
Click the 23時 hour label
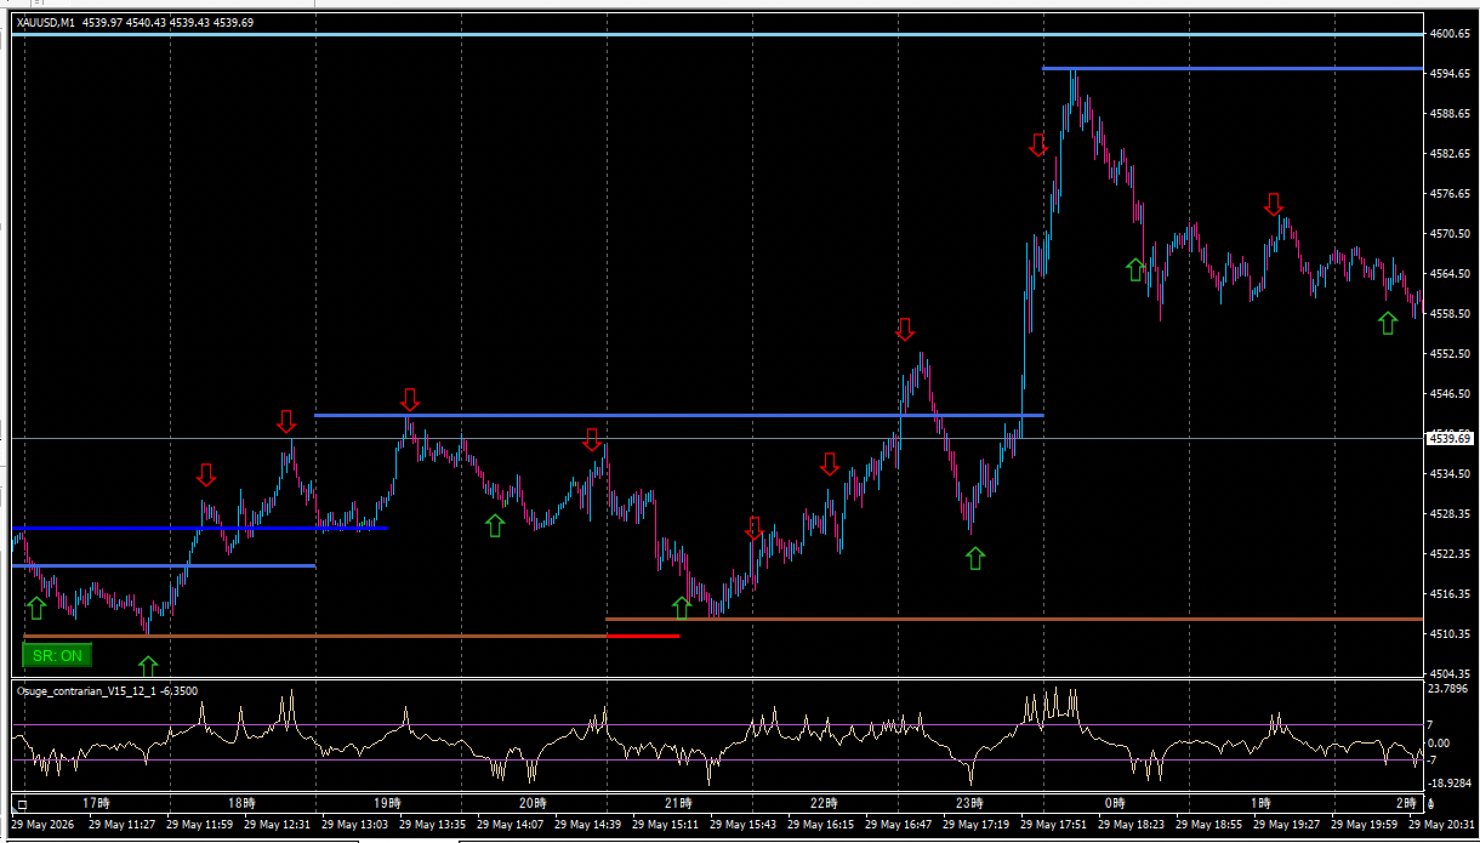[969, 804]
